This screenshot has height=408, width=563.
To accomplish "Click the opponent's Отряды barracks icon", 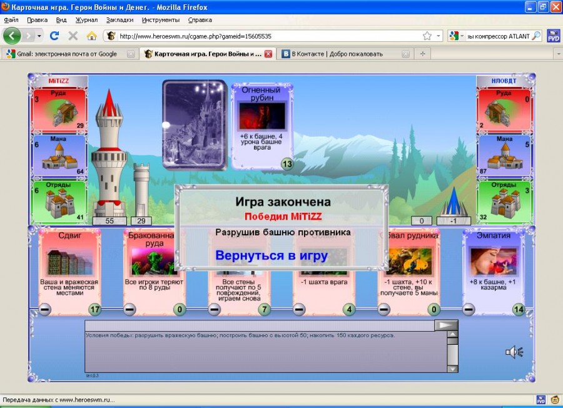I will tap(505, 203).
